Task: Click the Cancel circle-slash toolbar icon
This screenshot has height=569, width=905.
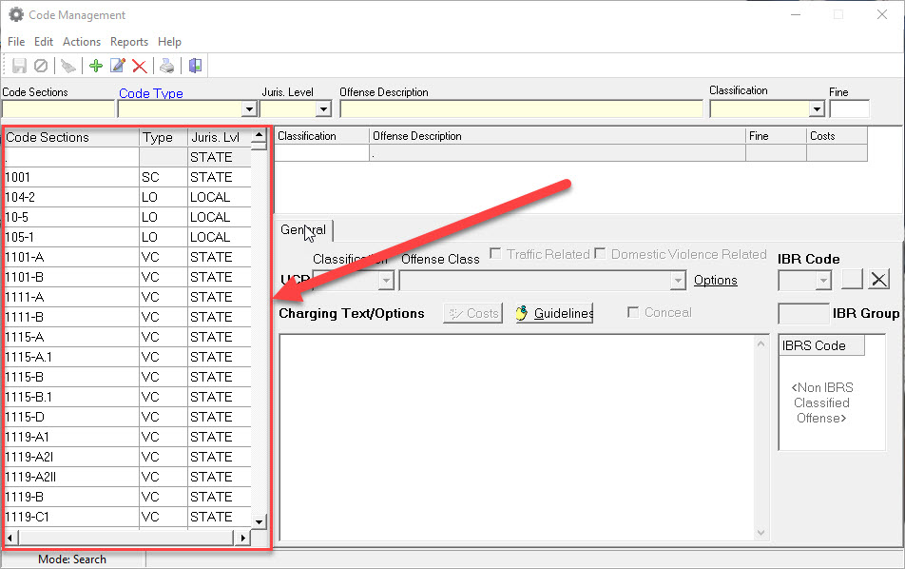Action: (41, 66)
